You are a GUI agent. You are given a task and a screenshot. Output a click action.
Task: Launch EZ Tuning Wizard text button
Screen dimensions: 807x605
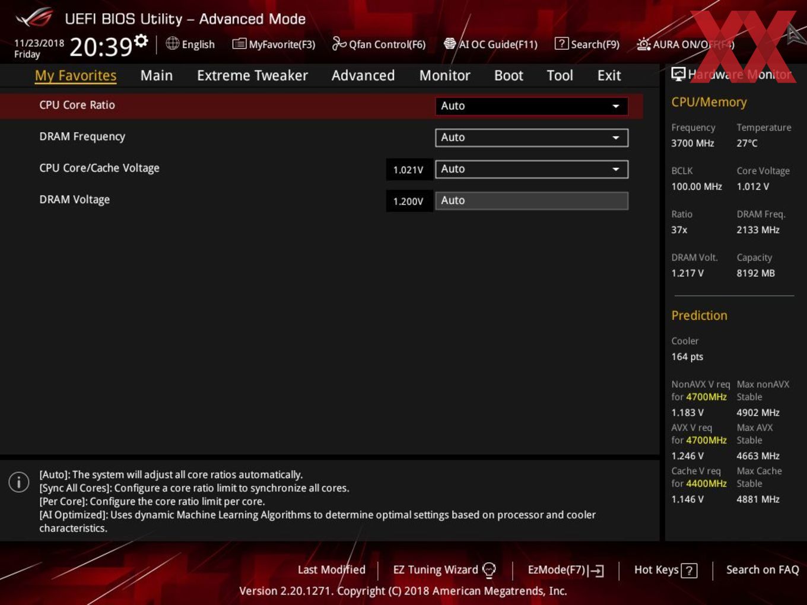point(436,569)
